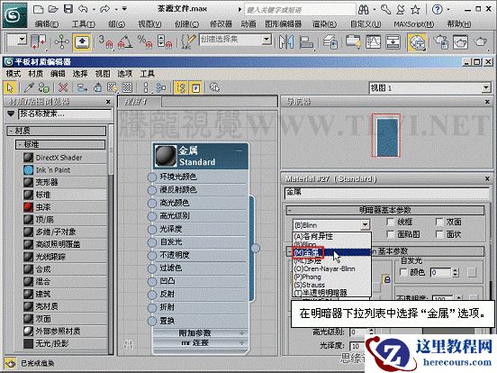The width and height of the screenshot is (497, 373).
Task: Pick material with the eyedropper icon
Action: [29, 87]
